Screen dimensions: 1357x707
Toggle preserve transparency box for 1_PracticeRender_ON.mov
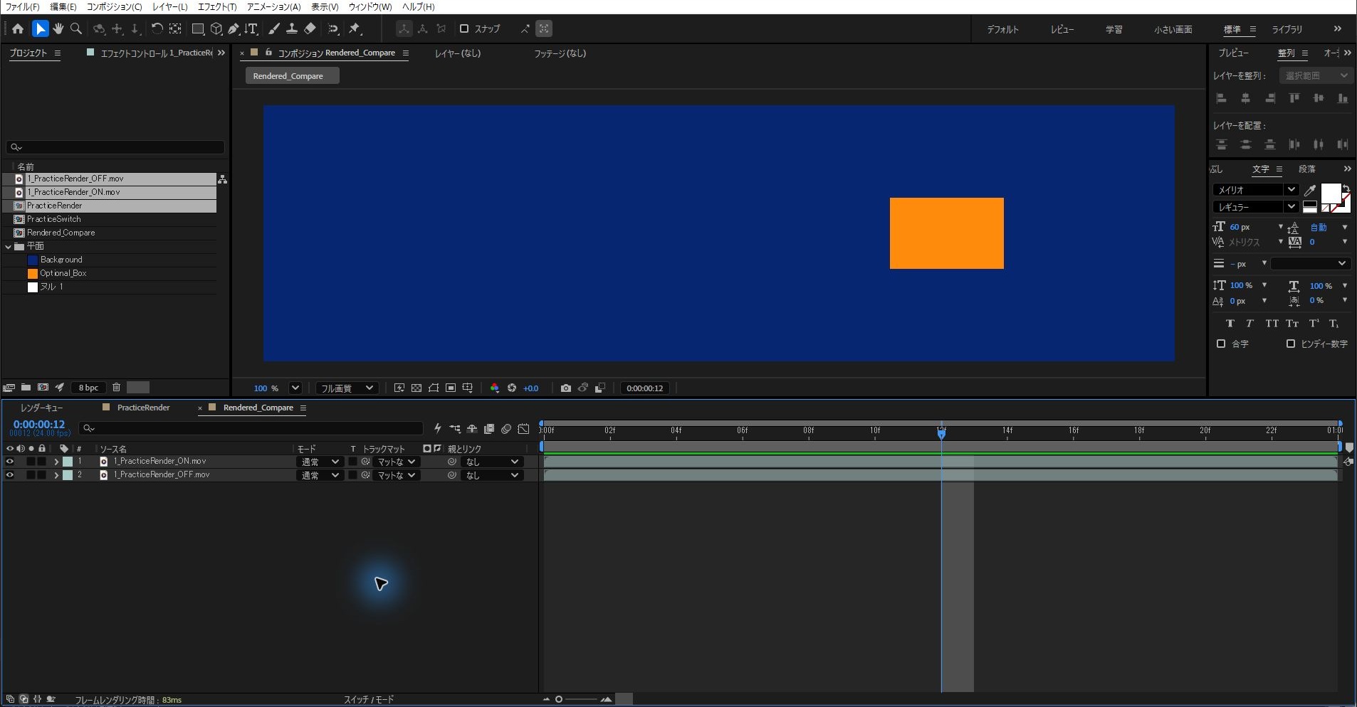pyautogui.click(x=352, y=462)
